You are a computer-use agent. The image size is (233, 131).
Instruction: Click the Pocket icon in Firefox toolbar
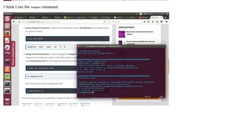coord(162,22)
